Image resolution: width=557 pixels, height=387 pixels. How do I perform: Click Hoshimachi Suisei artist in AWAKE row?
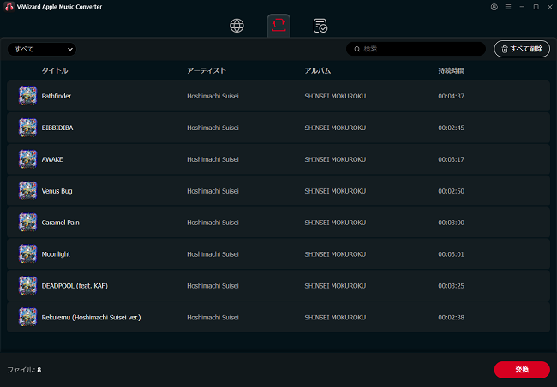pyautogui.click(x=213, y=159)
